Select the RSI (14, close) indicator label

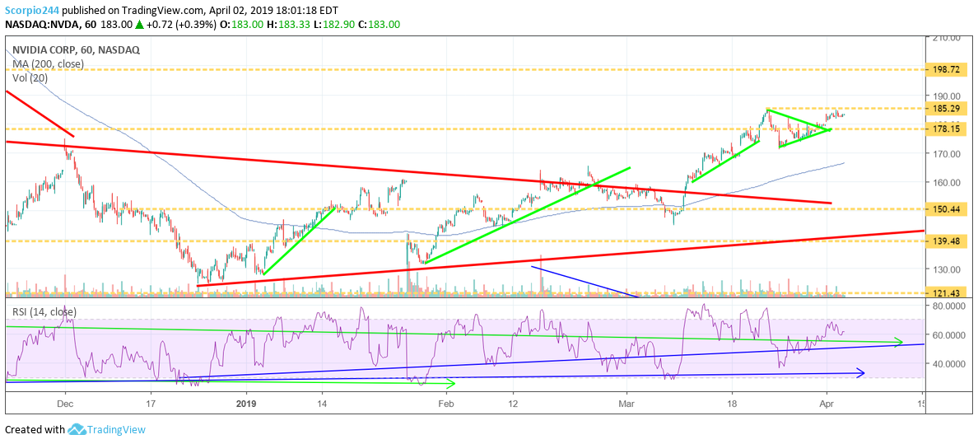tap(44, 311)
